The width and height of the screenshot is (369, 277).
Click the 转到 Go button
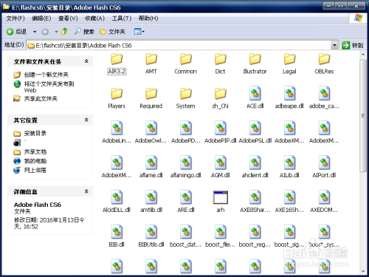[353, 45]
